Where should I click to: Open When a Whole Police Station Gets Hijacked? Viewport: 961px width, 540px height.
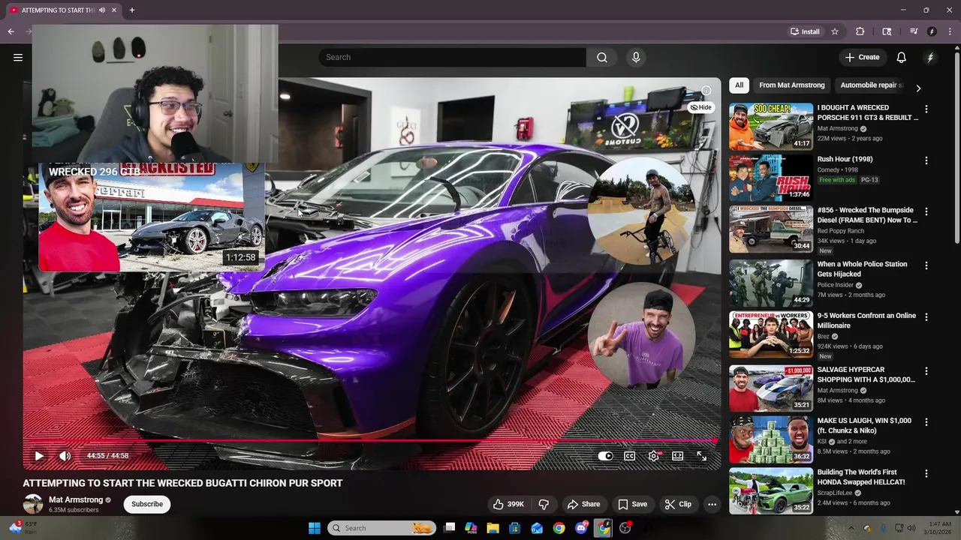862,268
